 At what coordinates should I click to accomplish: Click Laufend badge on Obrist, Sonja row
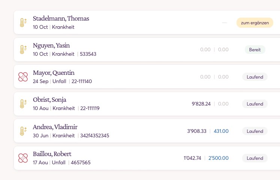pyautogui.click(x=255, y=104)
